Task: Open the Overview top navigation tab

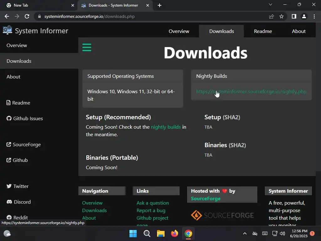Action: tap(179, 31)
